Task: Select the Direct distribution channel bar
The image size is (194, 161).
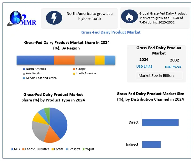Action: (160, 122)
